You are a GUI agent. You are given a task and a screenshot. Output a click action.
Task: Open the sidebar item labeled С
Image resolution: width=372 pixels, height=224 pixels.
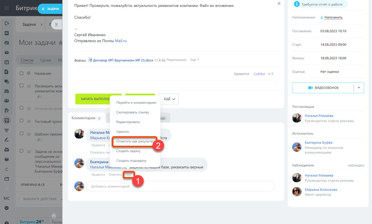coord(6,169)
